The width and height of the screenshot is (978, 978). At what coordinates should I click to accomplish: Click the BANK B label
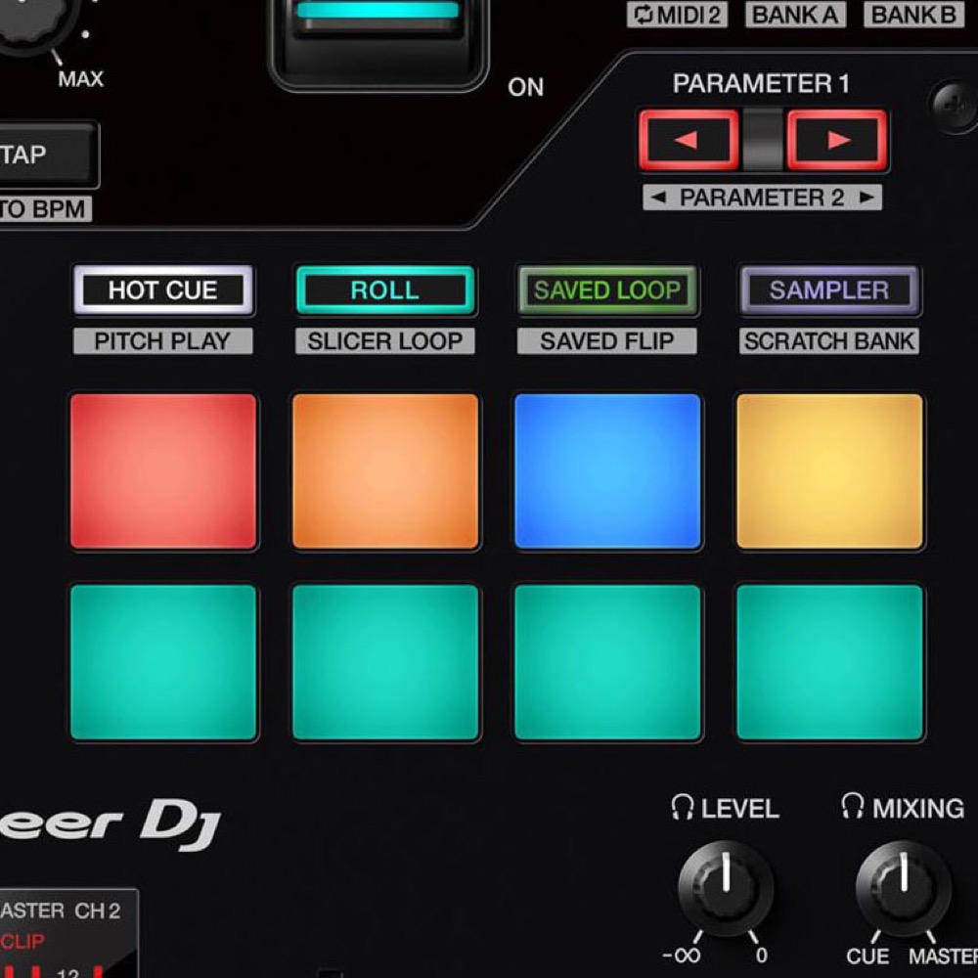913,15
